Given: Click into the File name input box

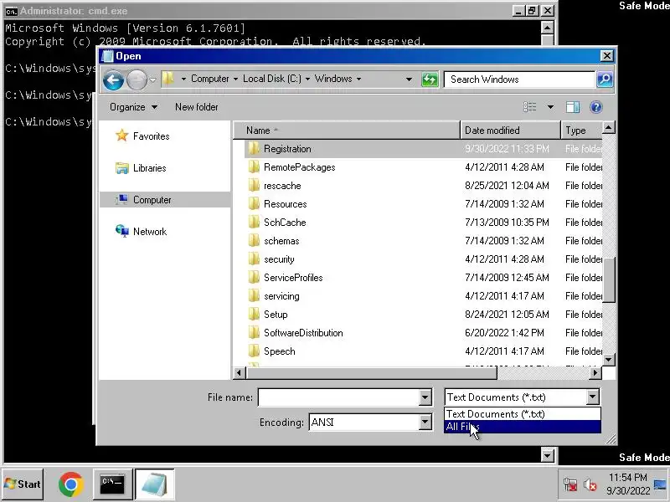Looking at the screenshot, I should click(339, 397).
